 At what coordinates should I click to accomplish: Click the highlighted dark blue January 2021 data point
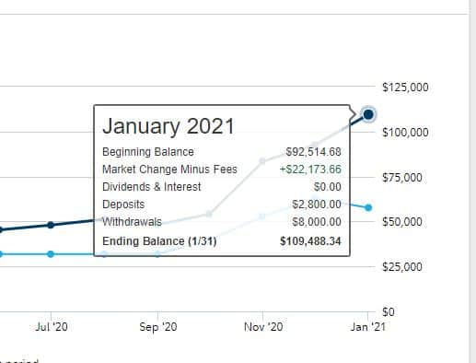[368, 114]
